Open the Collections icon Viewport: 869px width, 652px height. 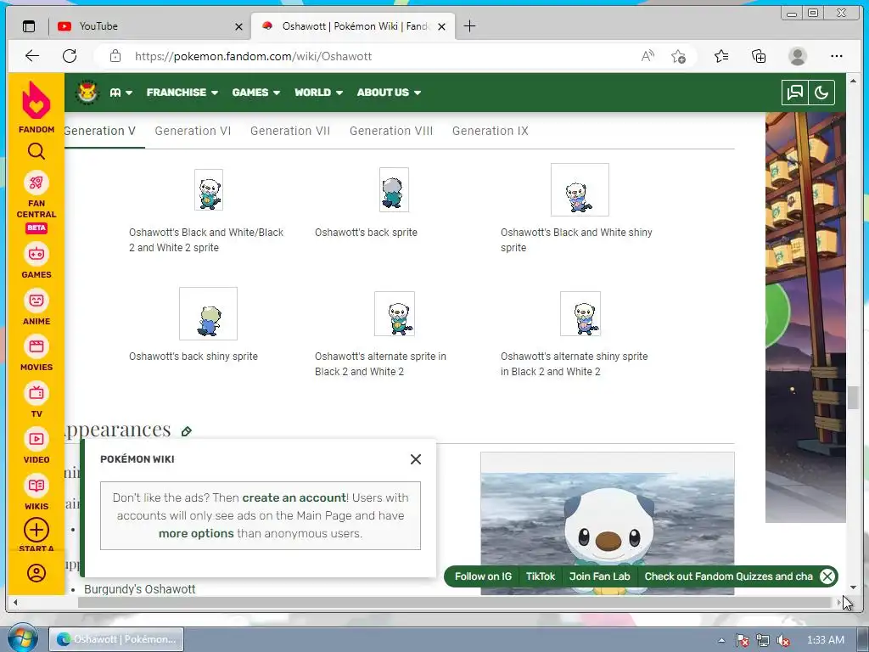(x=759, y=56)
